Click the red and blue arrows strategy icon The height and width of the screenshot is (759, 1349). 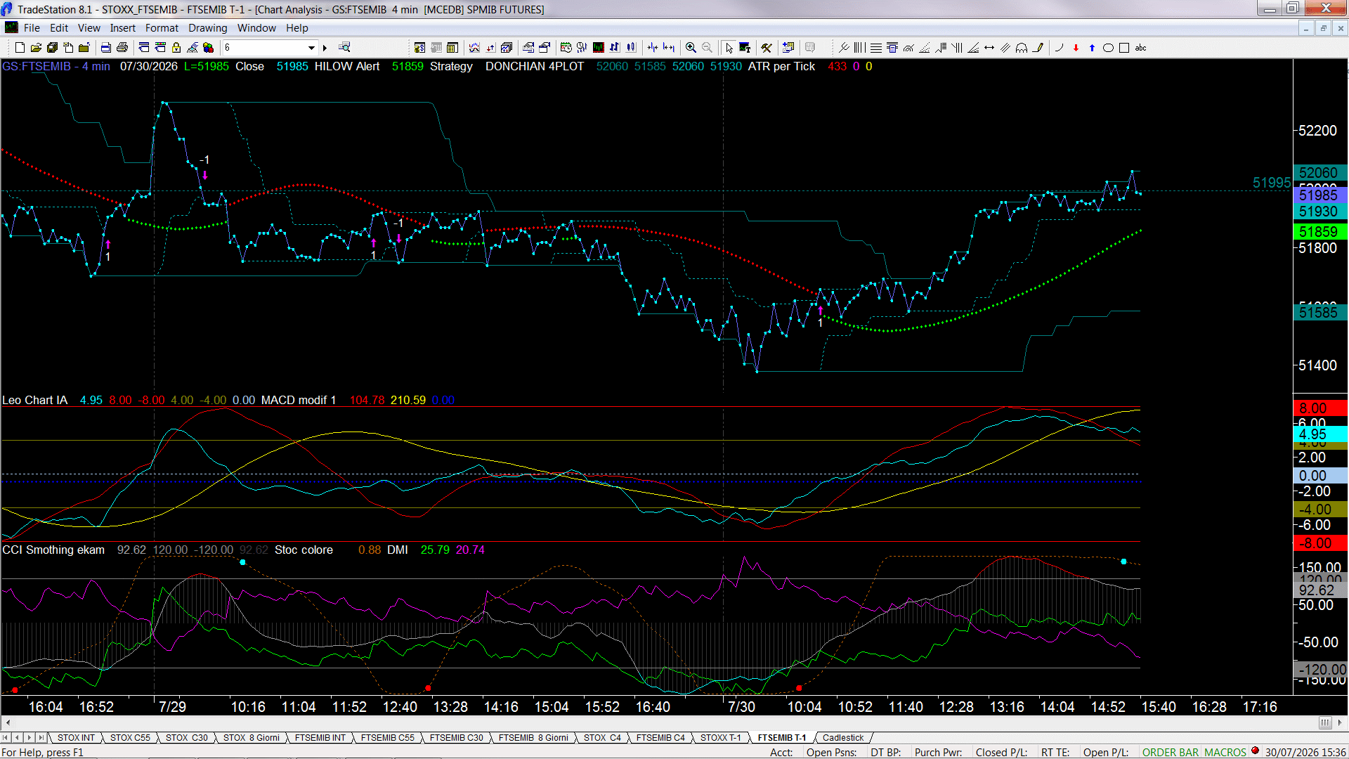pyautogui.click(x=490, y=48)
